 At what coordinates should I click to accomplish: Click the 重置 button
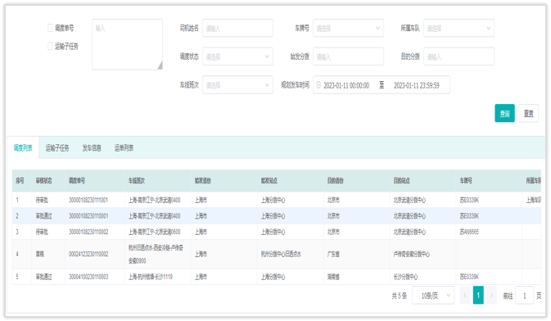529,113
